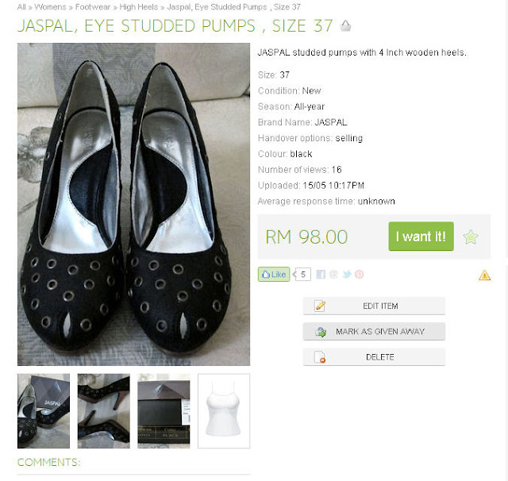Like this item with thumbs-up button
The height and width of the screenshot is (481, 508).
(x=274, y=275)
